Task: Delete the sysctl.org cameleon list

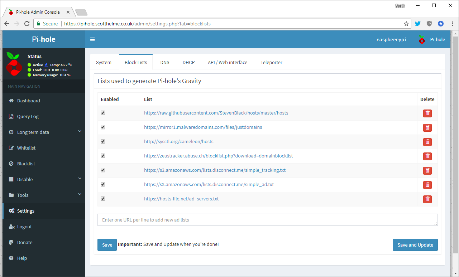Action: (x=427, y=142)
